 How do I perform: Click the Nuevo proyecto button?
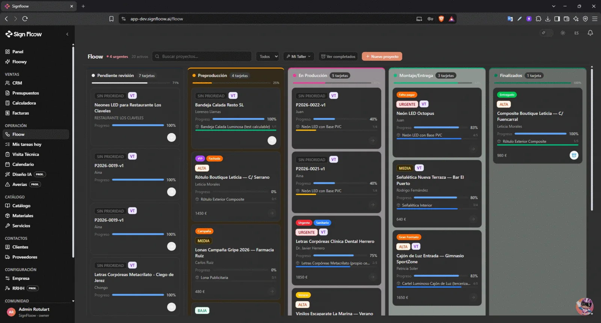click(382, 56)
